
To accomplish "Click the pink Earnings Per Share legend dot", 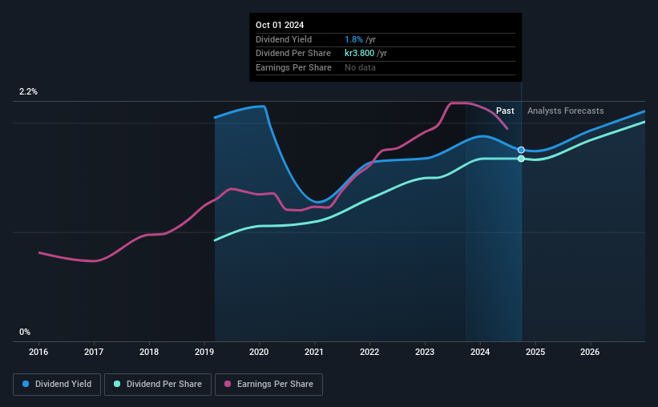I will (228, 384).
